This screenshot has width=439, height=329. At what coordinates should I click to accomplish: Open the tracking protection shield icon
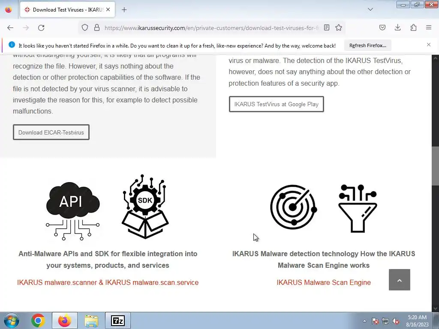(85, 28)
